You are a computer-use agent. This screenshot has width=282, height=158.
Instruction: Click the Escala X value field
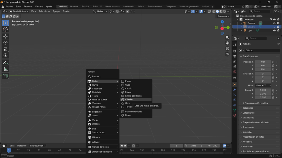pyautogui.click(x=263, y=90)
